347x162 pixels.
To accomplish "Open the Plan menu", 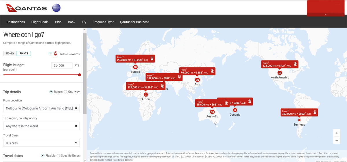I will click(58, 22).
